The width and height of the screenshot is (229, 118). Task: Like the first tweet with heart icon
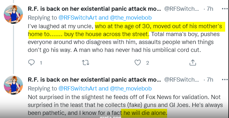[138, 63]
